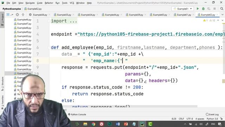The image size is (225, 127).
Task: Open the File menu
Action: [8, 3]
